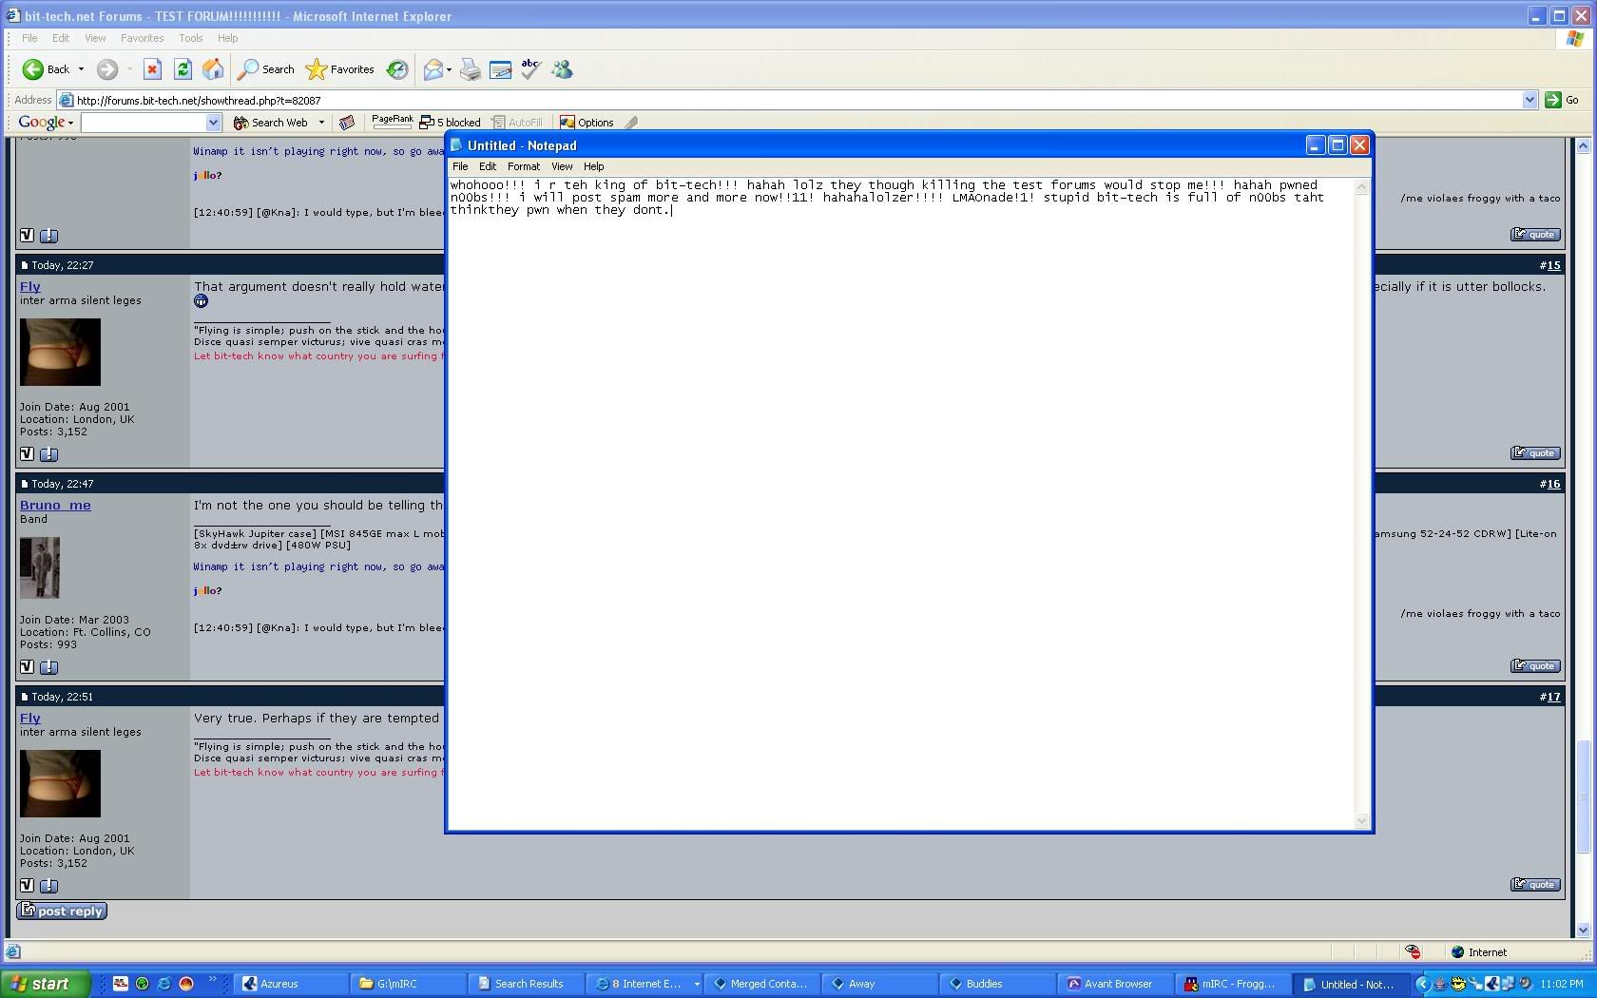Expand hidden system tray icons
This screenshot has height=998, width=1597.
coord(1423,984)
